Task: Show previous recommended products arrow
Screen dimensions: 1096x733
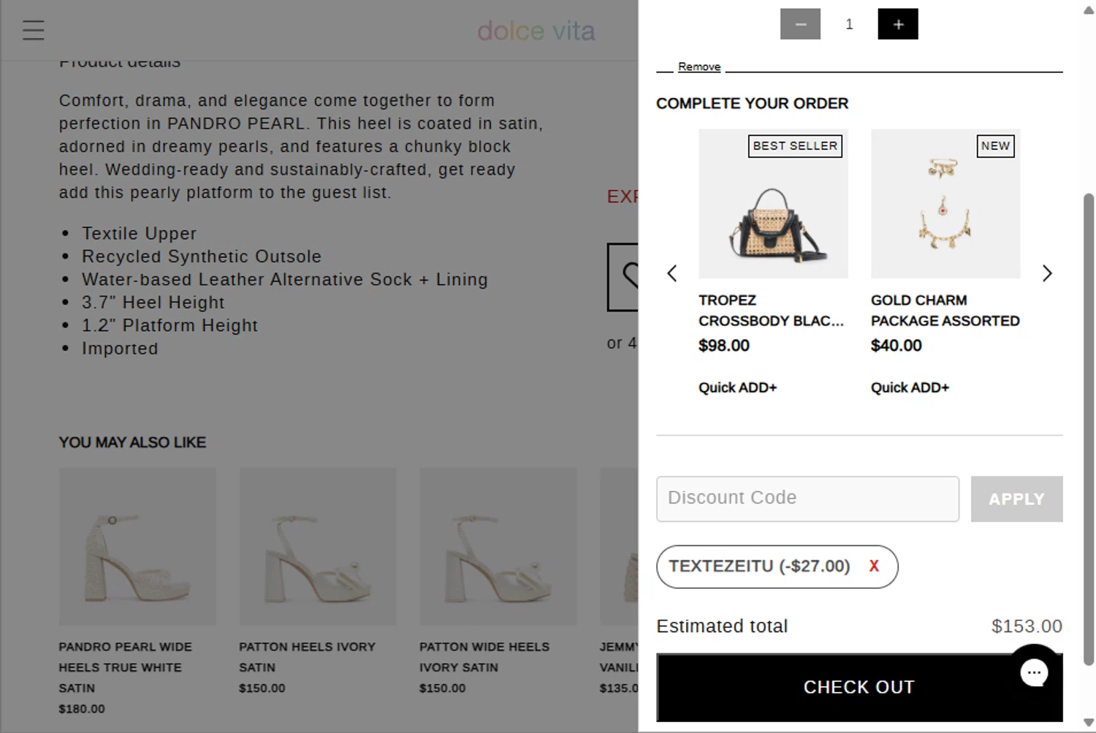Action: click(x=672, y=273)
